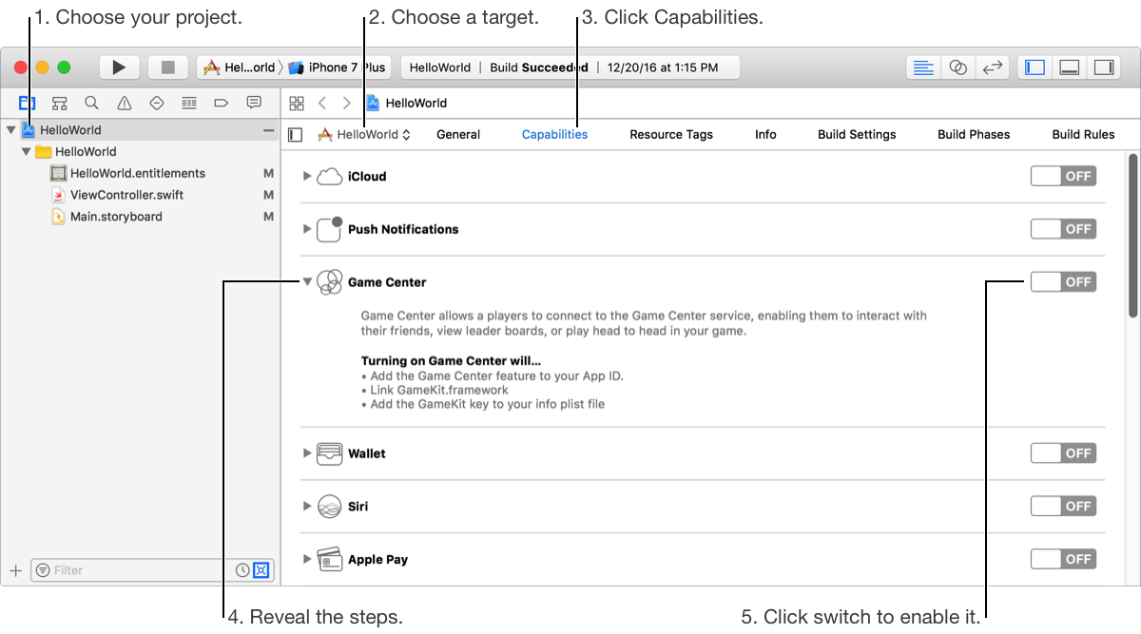Open the Symbol navigator hierarchy icon
This screenshot has width=1141, height=634.
tap(59, 103)
